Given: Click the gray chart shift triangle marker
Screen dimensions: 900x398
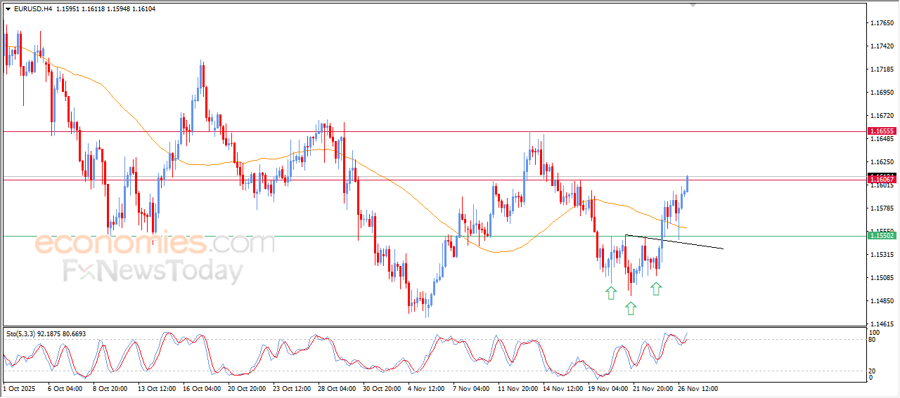Looking at the screenshot, I should click(x=694, y=6).
